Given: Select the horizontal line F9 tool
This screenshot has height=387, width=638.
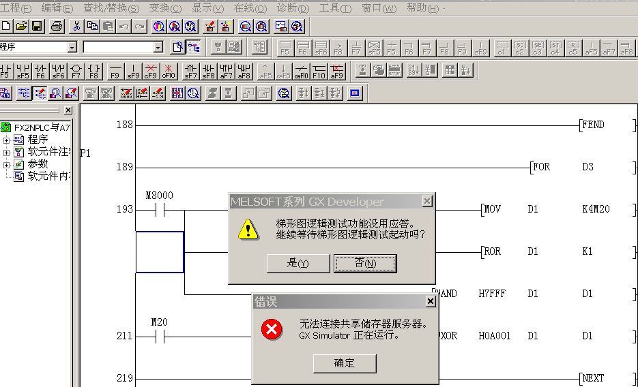Looking at the screenshot, I should [115, 71].
